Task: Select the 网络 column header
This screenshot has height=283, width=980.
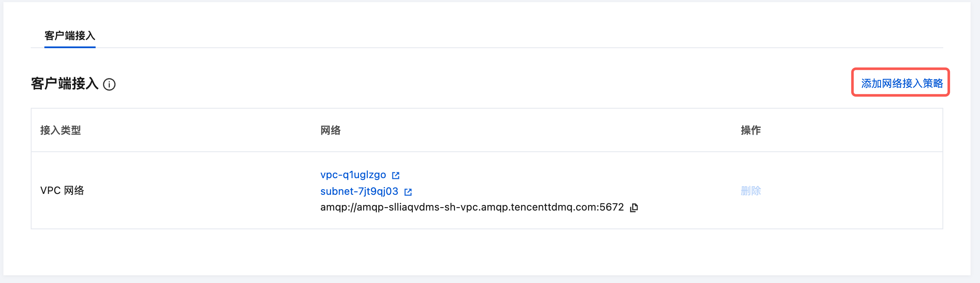Action: (330, 130)
